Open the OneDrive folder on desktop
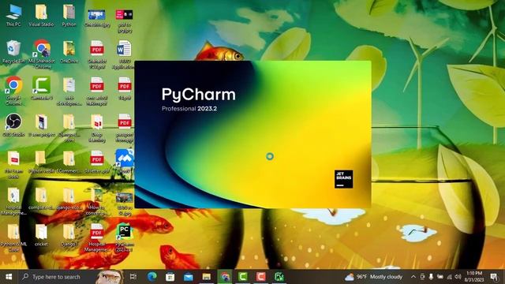 pyautogui.click(x=69, y=51)
